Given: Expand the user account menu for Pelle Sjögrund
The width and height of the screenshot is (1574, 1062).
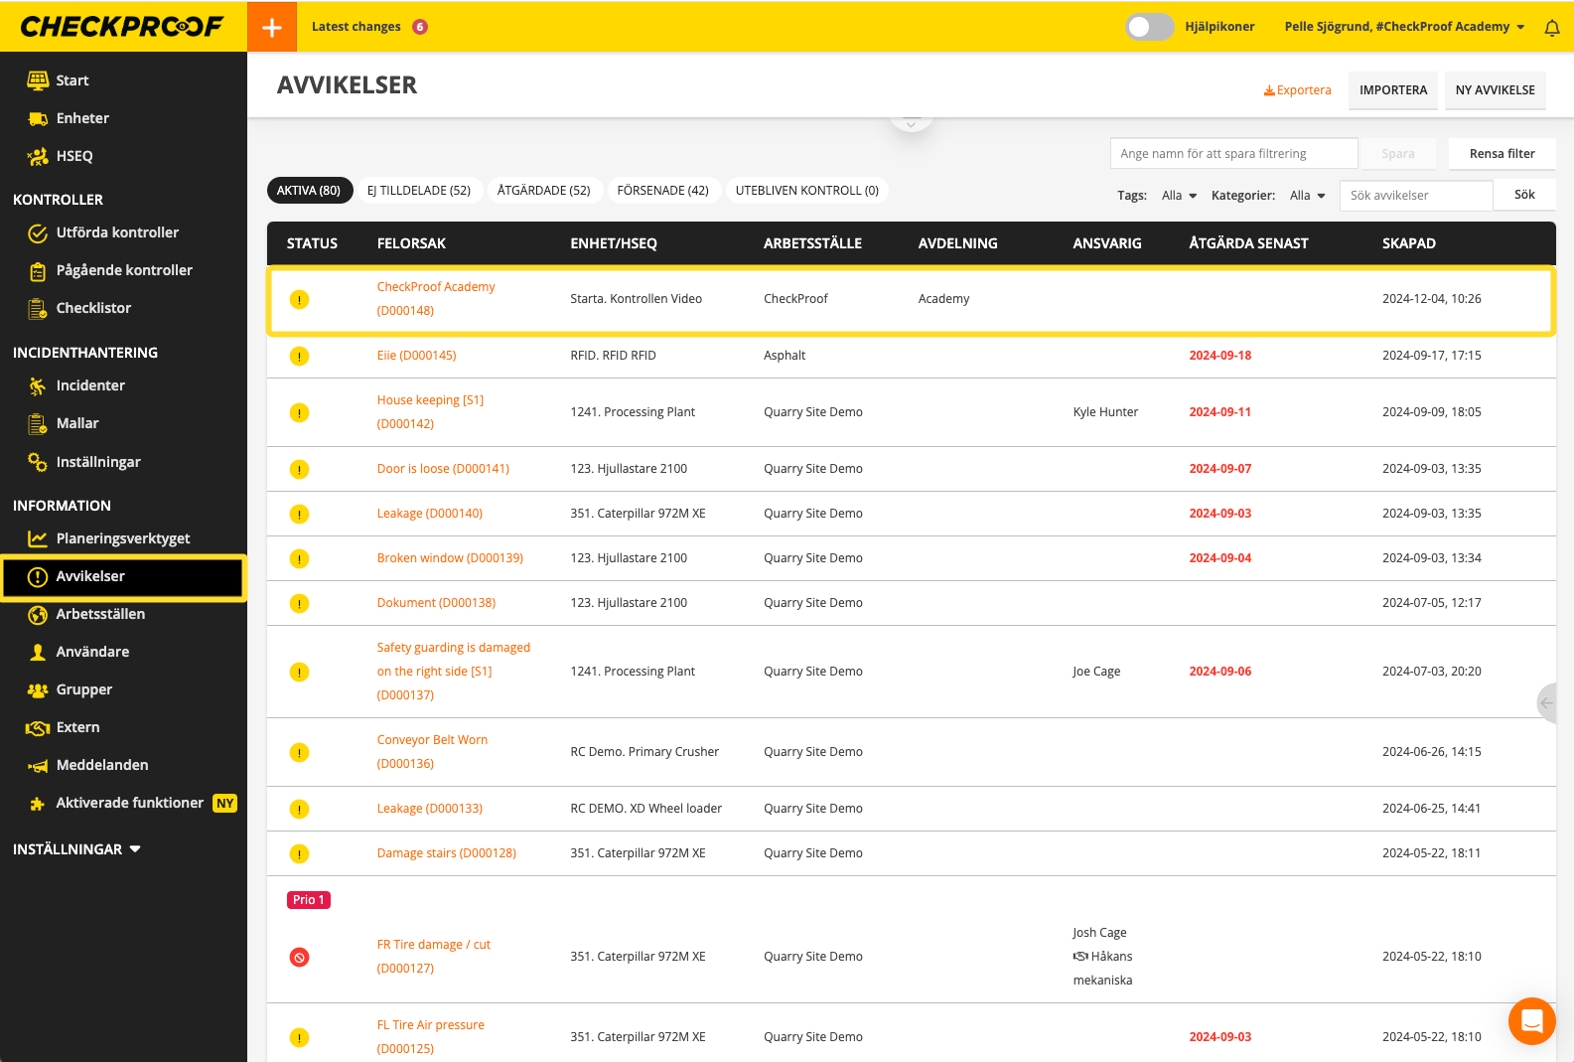Looking at the screenshot, I should (1403, 27).
